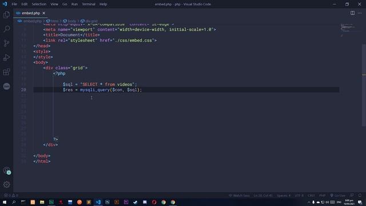Viewport: 366px width, 206px height.
Task: Click on the mysqli_query function name
Action: click(x=95, y=90)
